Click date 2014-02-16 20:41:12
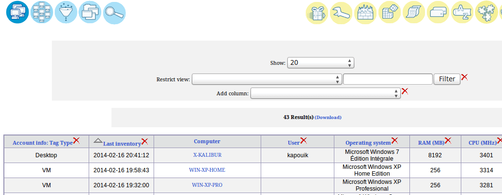Viewport: 502px width, 195px height. [121, 155]
